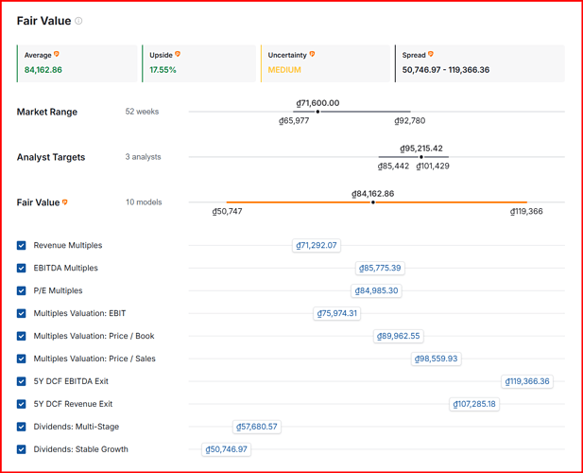Open the ₫119,366.36 DCF EBITDA Exit value
Screen dimensions: 583x473
(527, 381)
